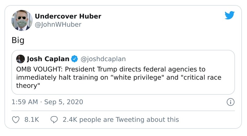The width and height of the screenshot is (247, 136).
Task: Click the 1:59 AM tweet timestamp
Action: coord(24,102)
